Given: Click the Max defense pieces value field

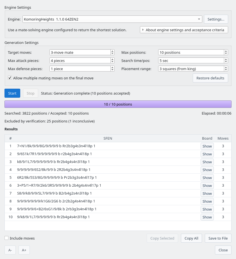Looking at the screenshot, I should (80, 68).
